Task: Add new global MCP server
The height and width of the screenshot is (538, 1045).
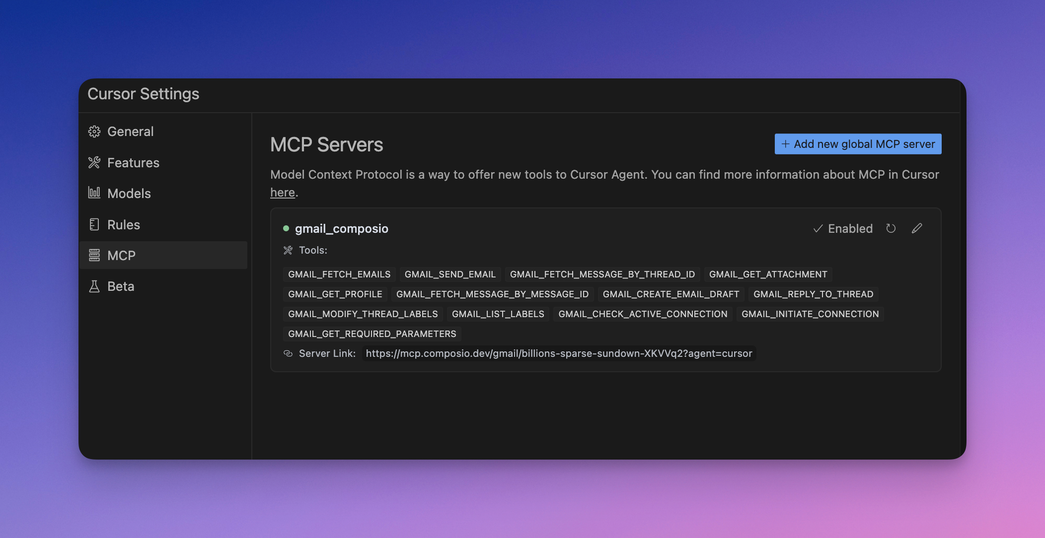Action: point(858,144)
